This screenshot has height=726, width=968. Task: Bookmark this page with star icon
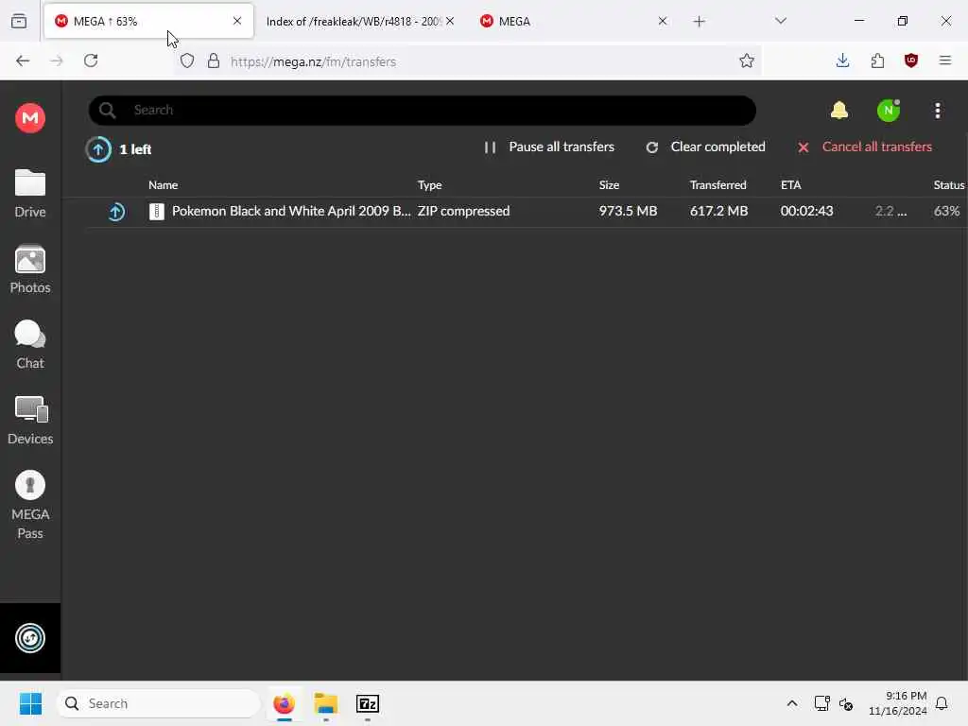(x=747, y=60)
